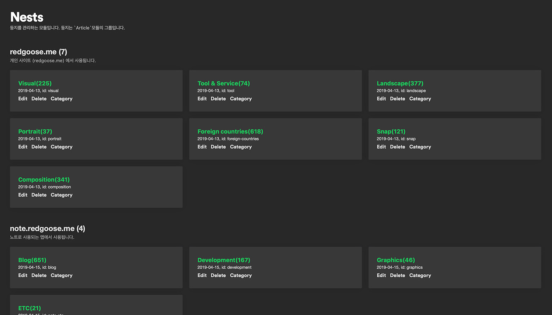The width and height of the screenshot is (552, 315).
Task: Open the Landscape(377) nest title
Action: (x=400, y=83)
